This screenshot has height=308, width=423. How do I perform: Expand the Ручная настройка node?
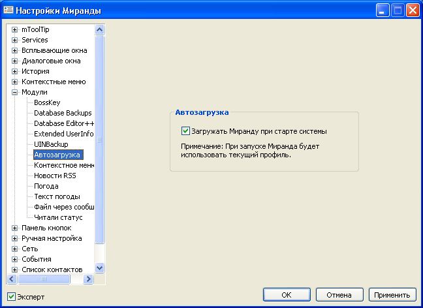[14, 239]
